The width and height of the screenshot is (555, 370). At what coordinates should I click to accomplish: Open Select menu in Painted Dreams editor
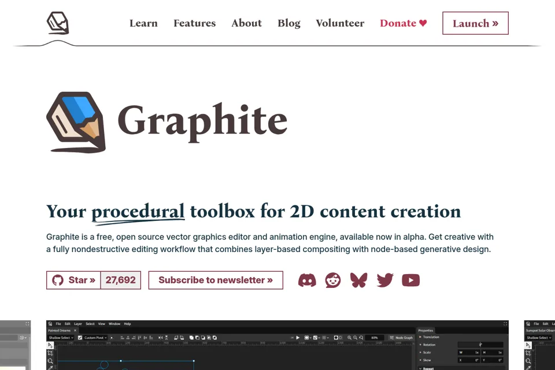(x=90, y=324)
